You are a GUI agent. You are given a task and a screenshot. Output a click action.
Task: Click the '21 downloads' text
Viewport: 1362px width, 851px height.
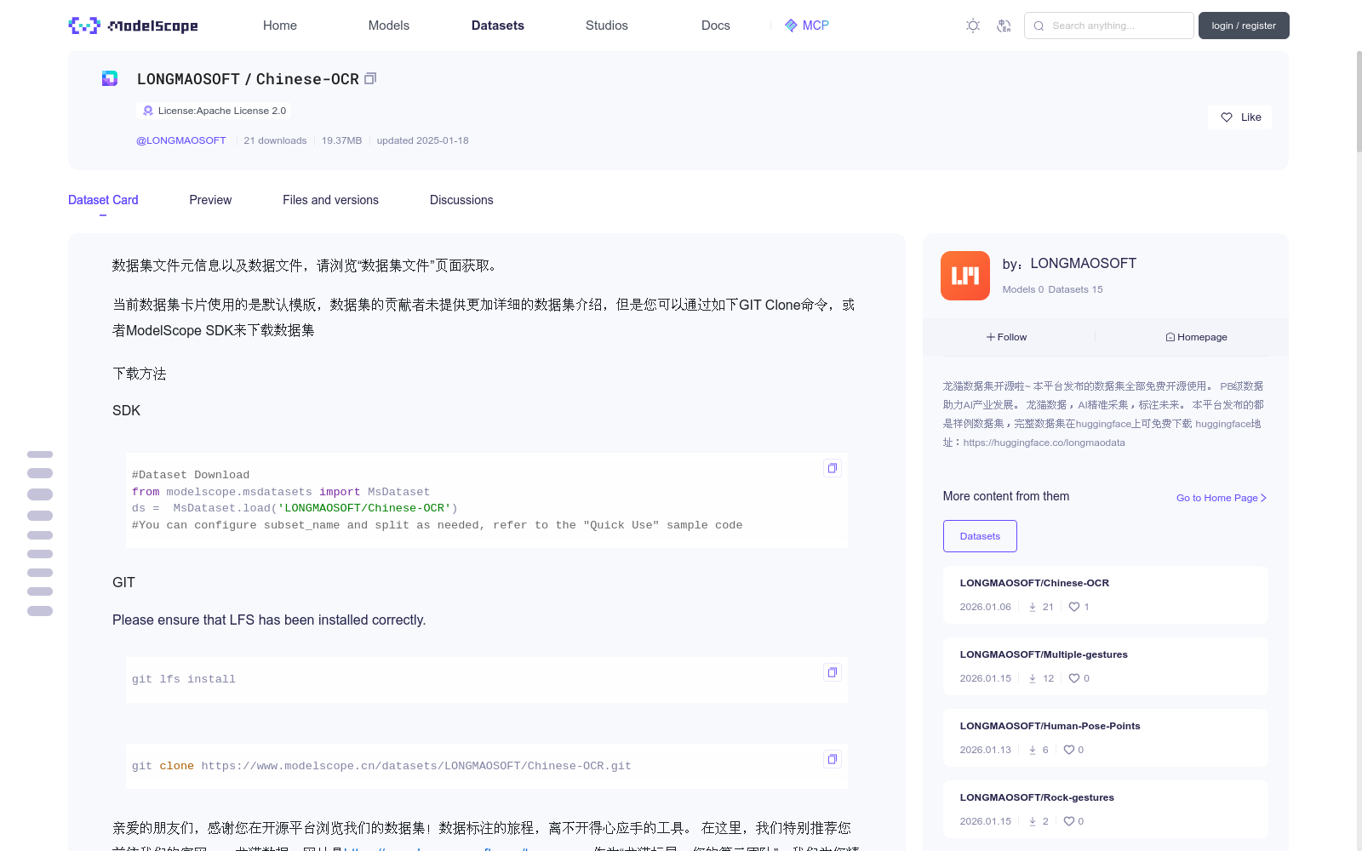tap(275, 140)
